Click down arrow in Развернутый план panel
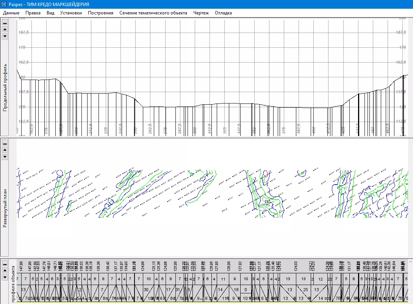 (x=5, y=157)
